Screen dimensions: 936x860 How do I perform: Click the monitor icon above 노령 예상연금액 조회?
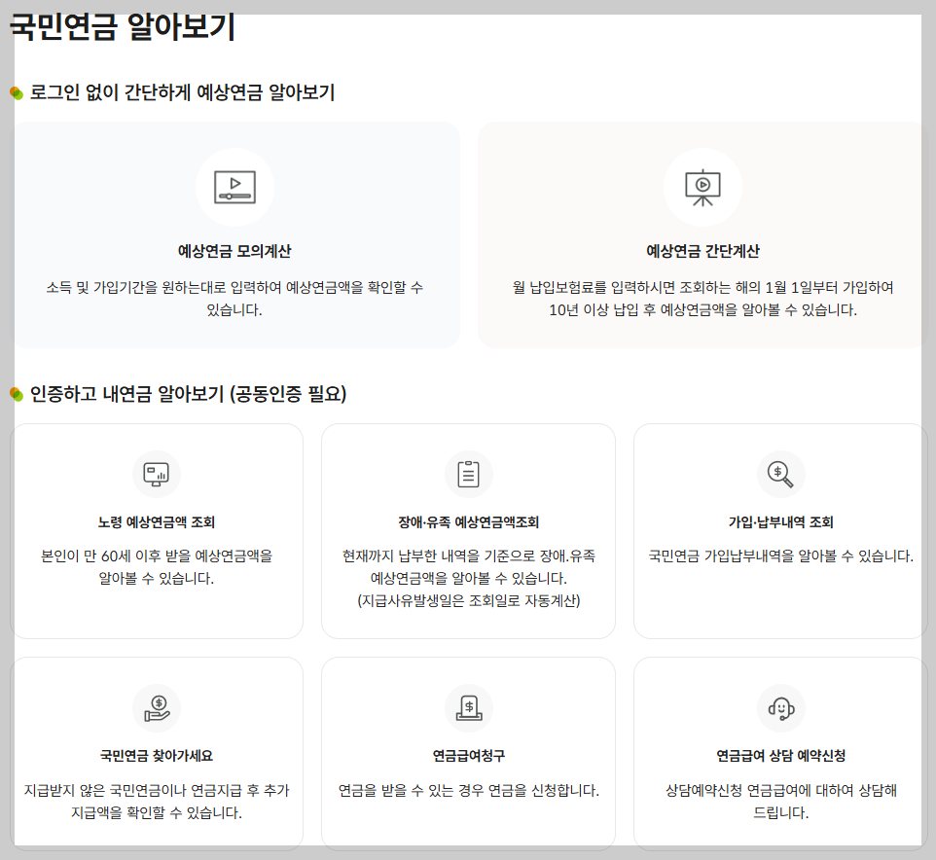[x=157, y=474]
